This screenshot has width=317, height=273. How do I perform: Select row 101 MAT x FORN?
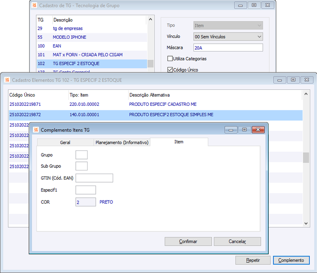click(92, 55)
